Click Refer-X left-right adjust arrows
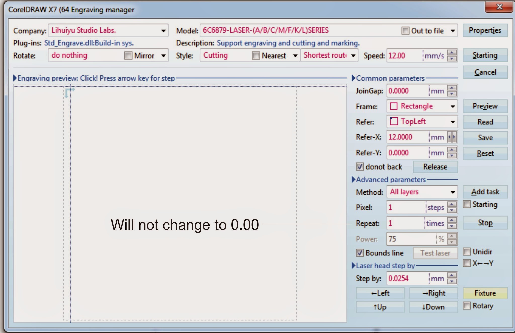 click(452, 137)
